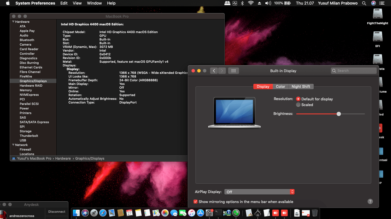Viewport: 391px width, 219px height.
Task: Open Calendar icon in dock
Action: click(129, 213)
